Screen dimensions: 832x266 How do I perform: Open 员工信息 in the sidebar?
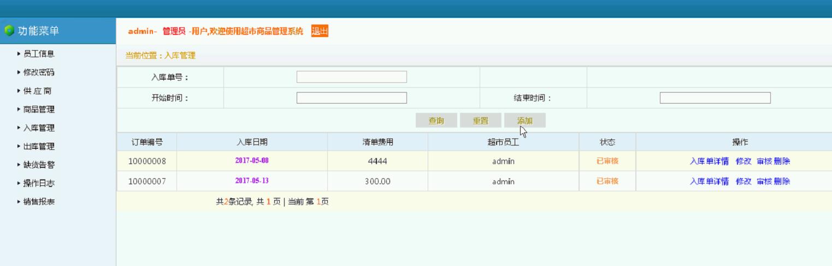(x=39, y=54)
